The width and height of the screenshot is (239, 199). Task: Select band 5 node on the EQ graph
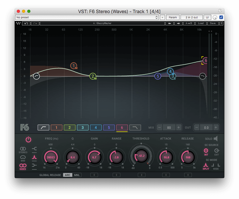[158, 76]
